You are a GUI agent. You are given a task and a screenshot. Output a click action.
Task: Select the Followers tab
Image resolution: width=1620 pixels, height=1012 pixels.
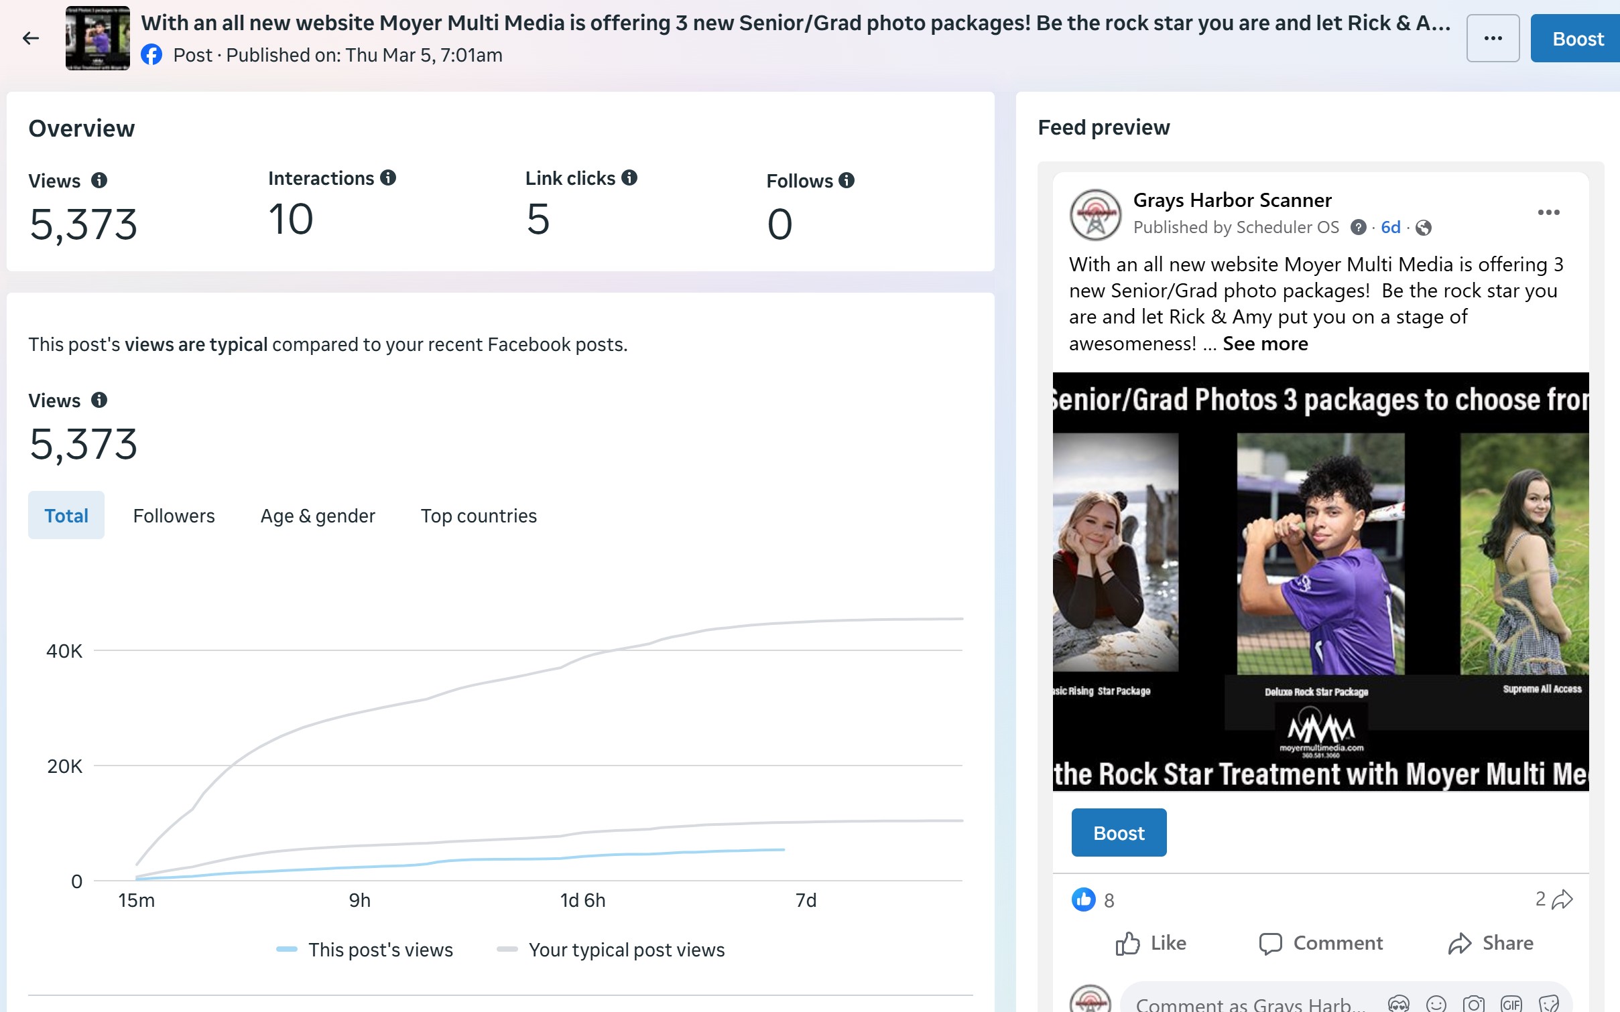pos(174,516)
